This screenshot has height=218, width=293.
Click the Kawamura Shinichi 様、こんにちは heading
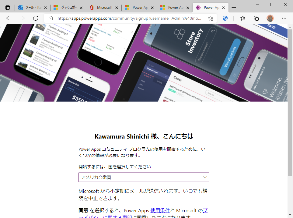(x=144, y=136)
